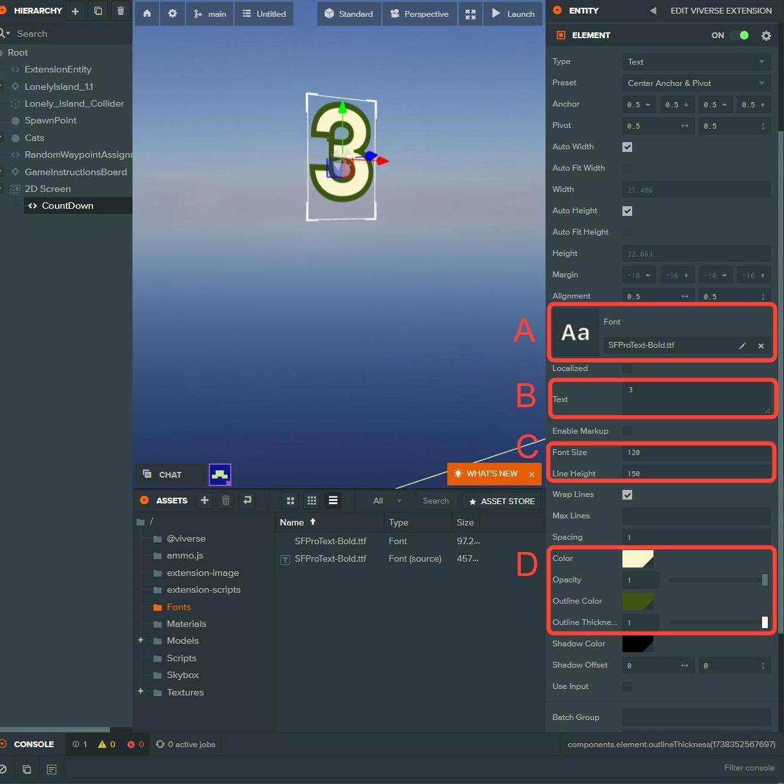Click the Home icon in viewport toolbar
Image resolution: width=784 pixels, height=784 pixels.
pyautogui.click(x=147, y=14)
